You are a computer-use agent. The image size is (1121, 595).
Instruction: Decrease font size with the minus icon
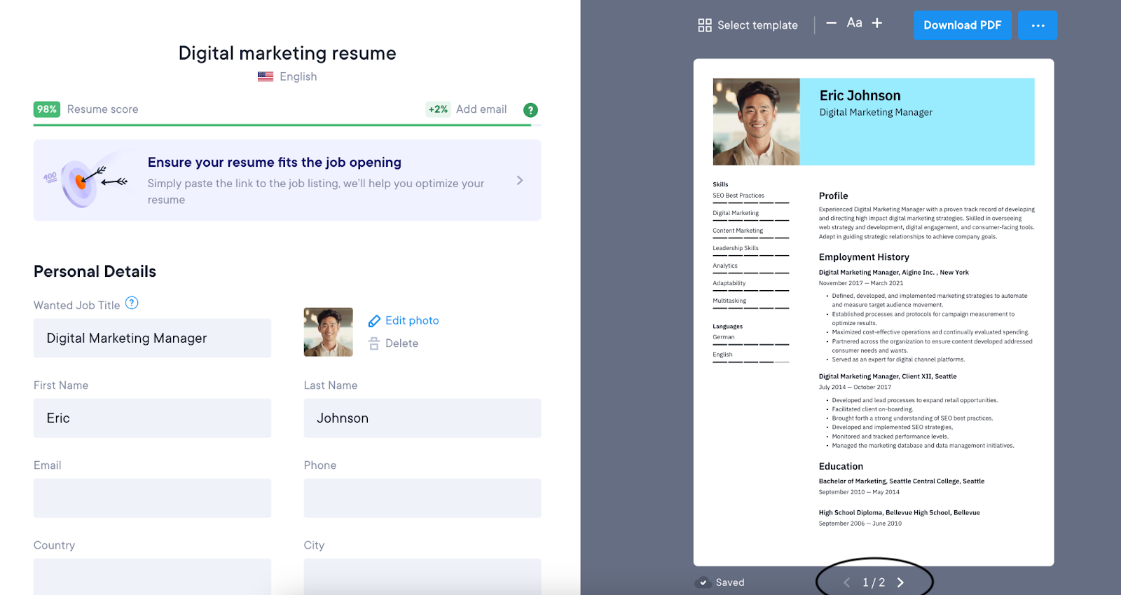[831, 23]
